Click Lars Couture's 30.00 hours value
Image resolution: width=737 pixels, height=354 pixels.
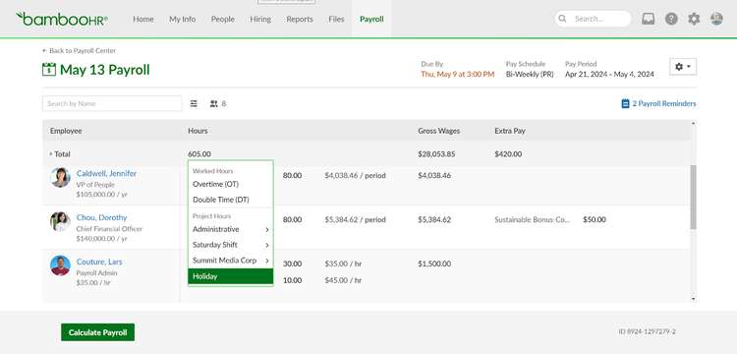pyautogui.click(x=293, y=264)
